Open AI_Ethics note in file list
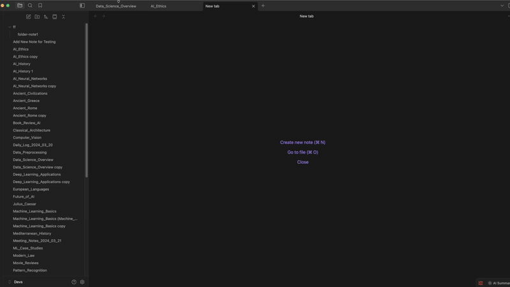 pos(21,50)
